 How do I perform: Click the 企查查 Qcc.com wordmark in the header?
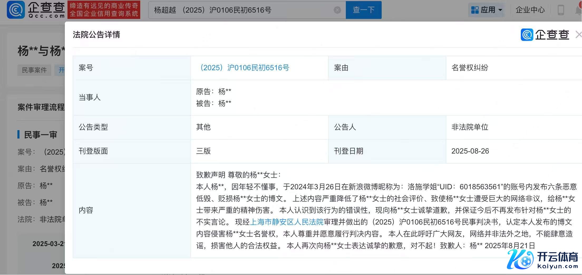tap(46, 10)
